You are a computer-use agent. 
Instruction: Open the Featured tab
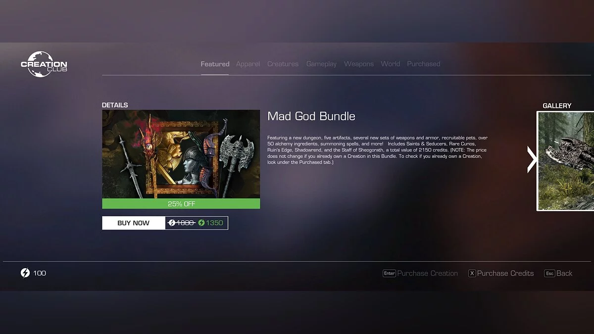tap(215, 64)
